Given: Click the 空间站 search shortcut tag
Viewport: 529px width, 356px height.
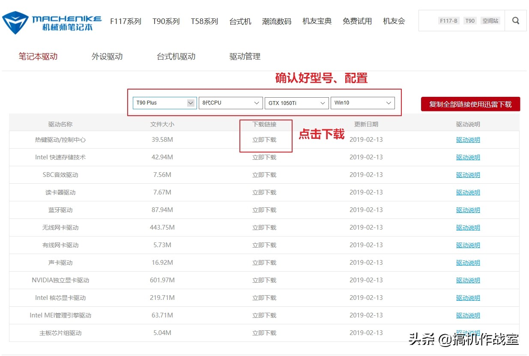Looking at the screenshot, I should 490,20.
